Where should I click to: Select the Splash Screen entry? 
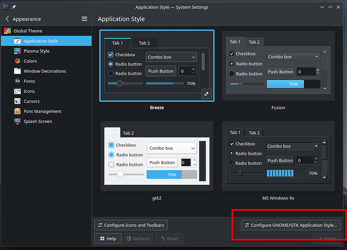(37, 121)
